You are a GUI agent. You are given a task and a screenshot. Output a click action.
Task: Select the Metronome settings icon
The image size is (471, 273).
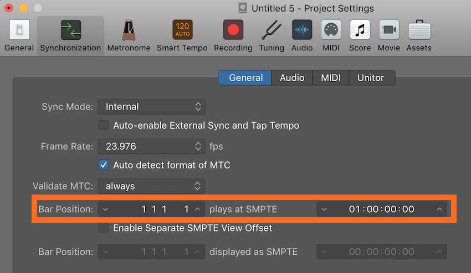tap(129, 30)
